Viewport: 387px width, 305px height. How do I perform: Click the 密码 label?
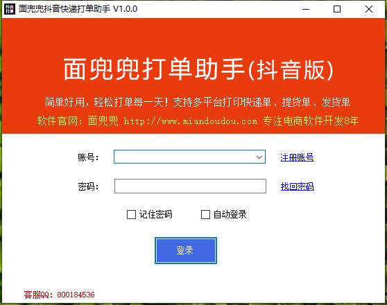pyautogui.click(x=88, y=186)
